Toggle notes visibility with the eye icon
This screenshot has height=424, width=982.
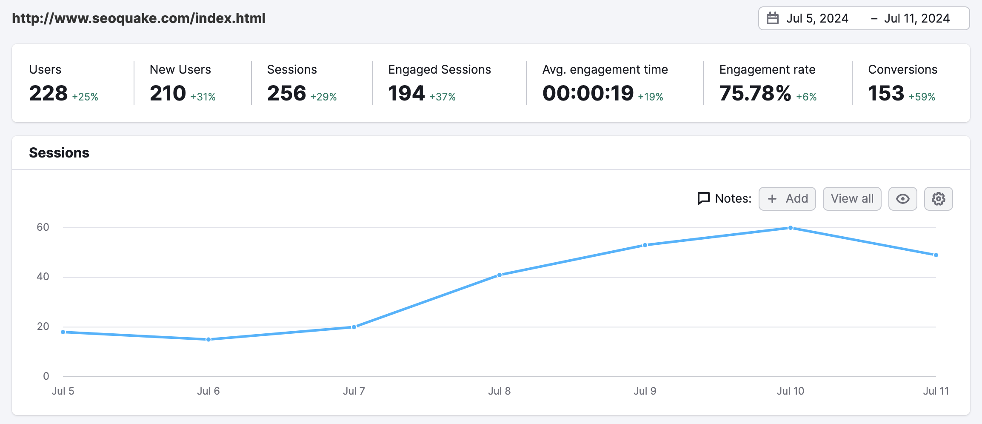902,198
